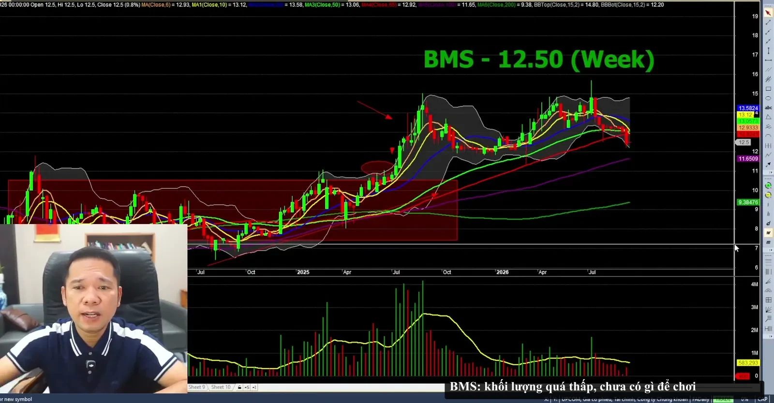This screenshot has width=774, height=403.
Task: Select the vertical line segment tool
Action: [x=768, y=51]
